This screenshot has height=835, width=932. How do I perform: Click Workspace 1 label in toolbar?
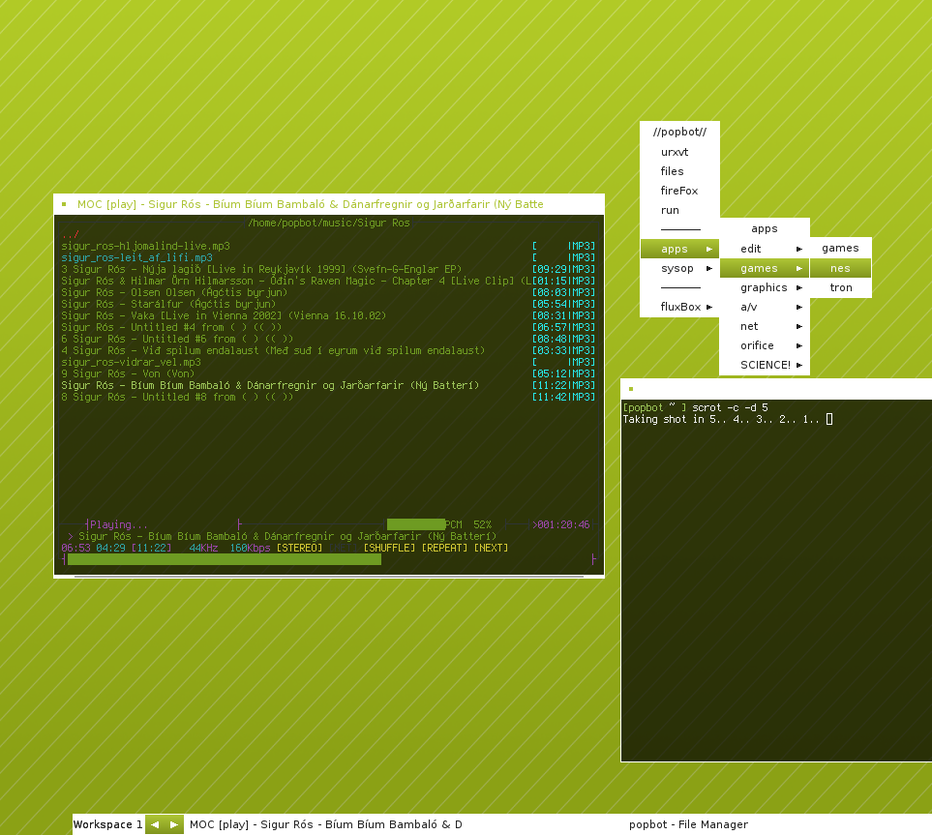click(108, 824)
